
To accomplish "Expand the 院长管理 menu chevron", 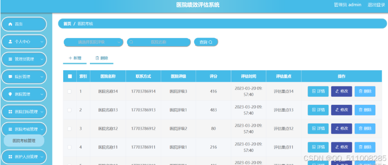I will (42, 76).
